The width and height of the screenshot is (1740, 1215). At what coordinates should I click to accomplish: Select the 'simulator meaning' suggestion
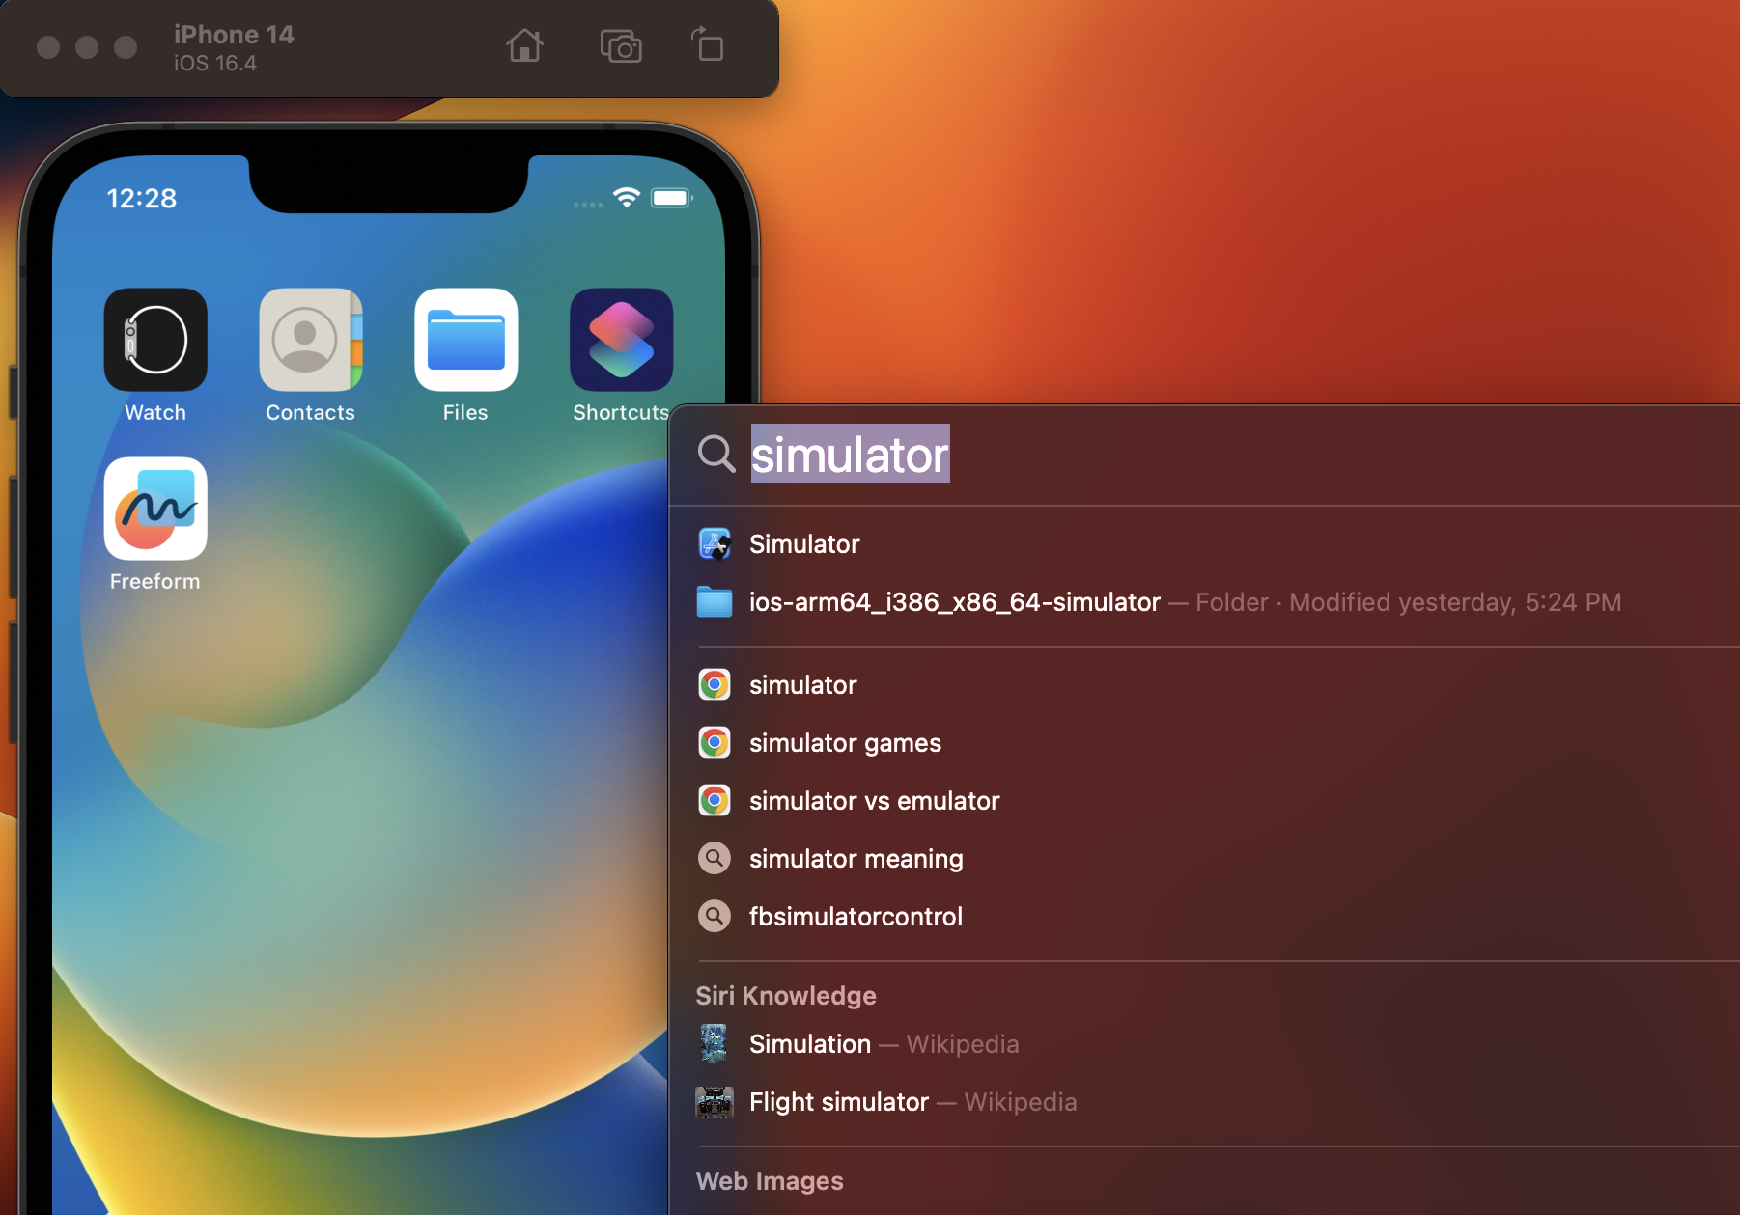point(856,858)
